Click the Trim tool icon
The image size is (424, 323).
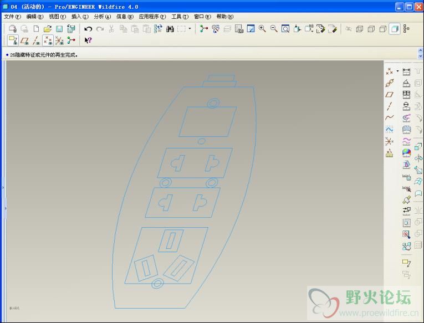tap(418, 170)
